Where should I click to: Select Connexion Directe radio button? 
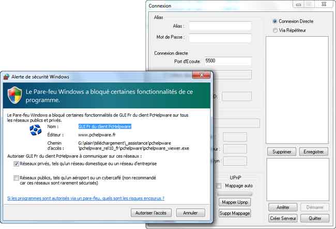coord(274,21)
